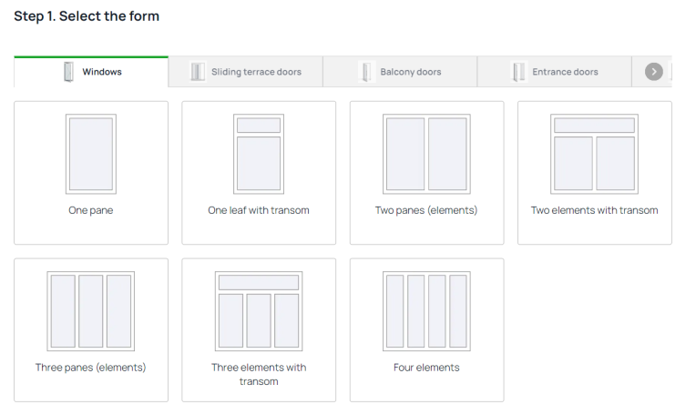Select the One pane window diagram
The height and width of the screenshot is (414, 696).
click(91, 154)
